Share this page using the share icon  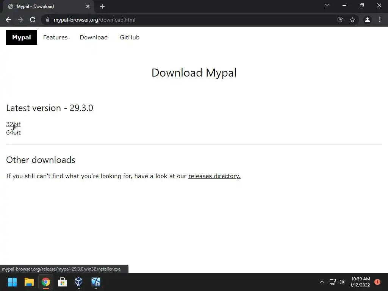point(340,20)
